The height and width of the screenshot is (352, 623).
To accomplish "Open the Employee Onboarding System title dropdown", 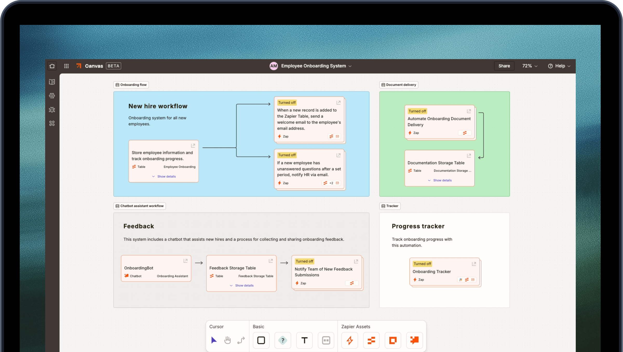I will pyautogui.click(x=350, y=66).
